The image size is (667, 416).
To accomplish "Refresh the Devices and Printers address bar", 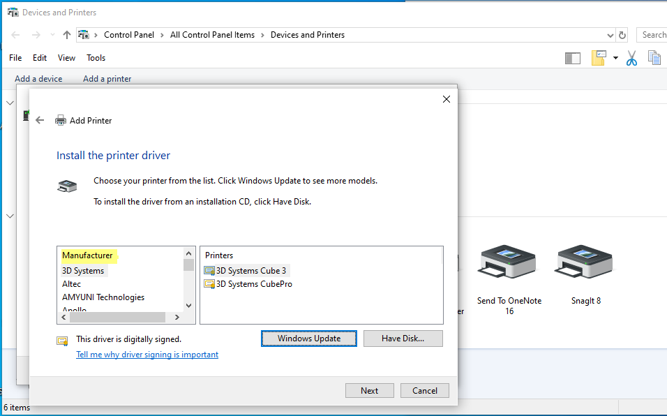I will click(622, 35).
